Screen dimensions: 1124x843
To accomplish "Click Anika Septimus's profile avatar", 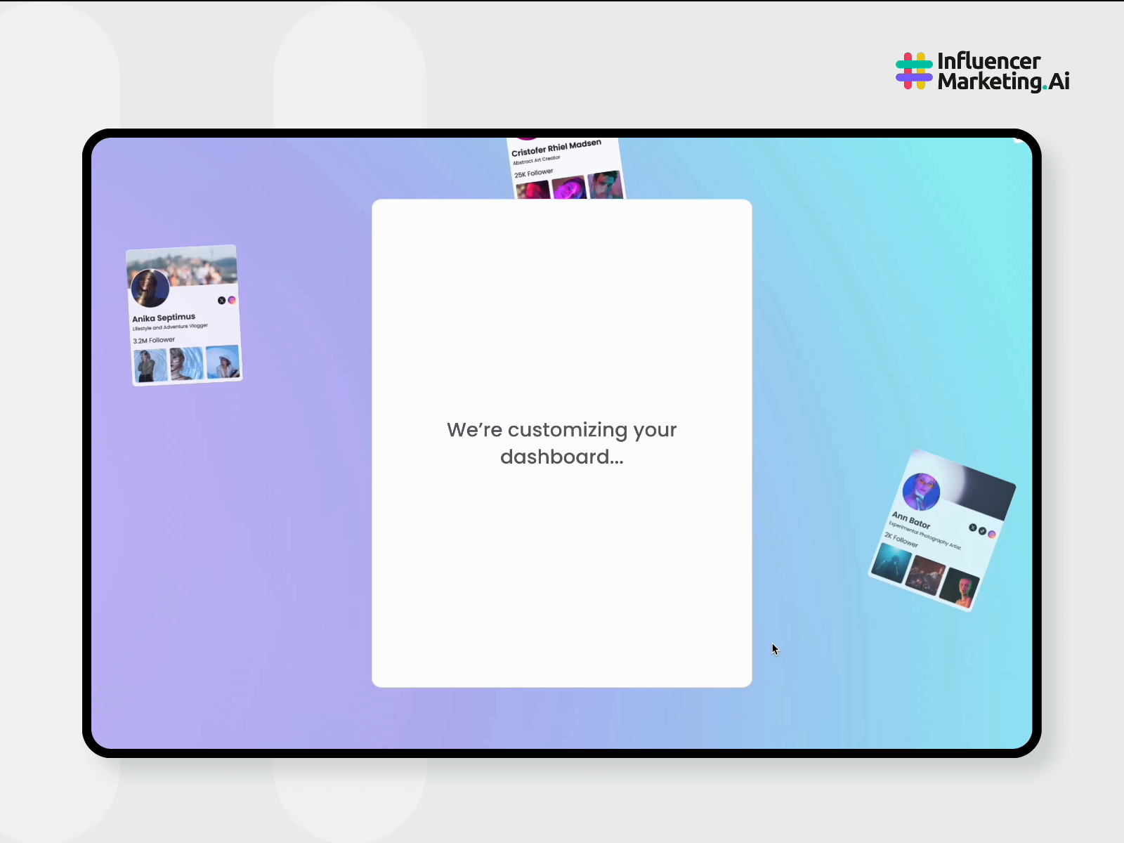I will pos(150,287).
